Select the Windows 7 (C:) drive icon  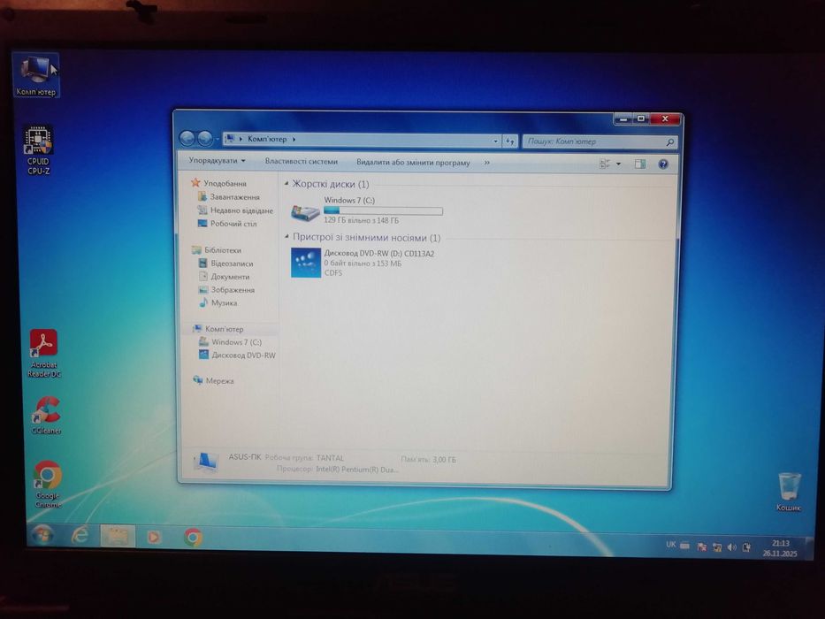(x=305, y=211)
